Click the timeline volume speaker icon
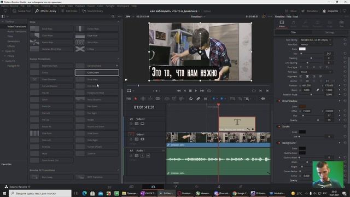The image size is (350, 197). point(263,99)
